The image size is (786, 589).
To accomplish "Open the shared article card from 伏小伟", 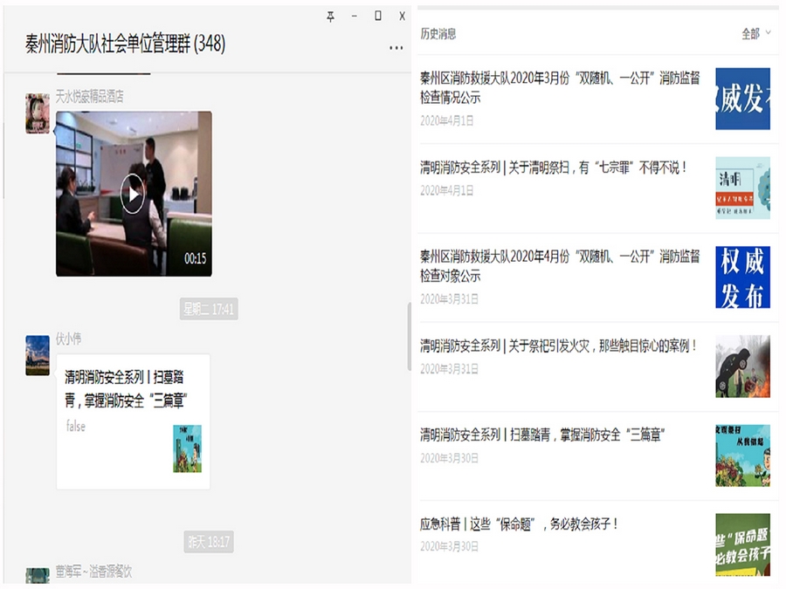I will pyautogui.click(x=134, y=421).
